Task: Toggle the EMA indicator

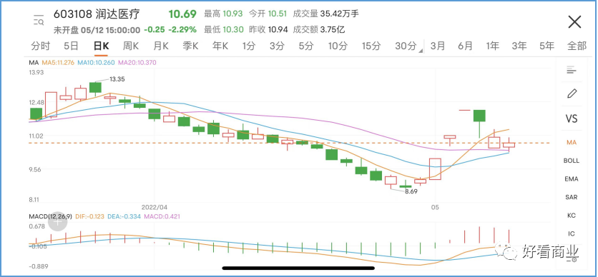Action: pos(571,178)
